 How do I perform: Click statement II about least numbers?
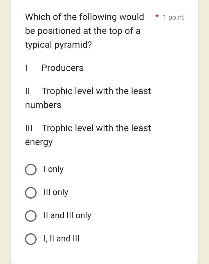[x=96, y=91]
